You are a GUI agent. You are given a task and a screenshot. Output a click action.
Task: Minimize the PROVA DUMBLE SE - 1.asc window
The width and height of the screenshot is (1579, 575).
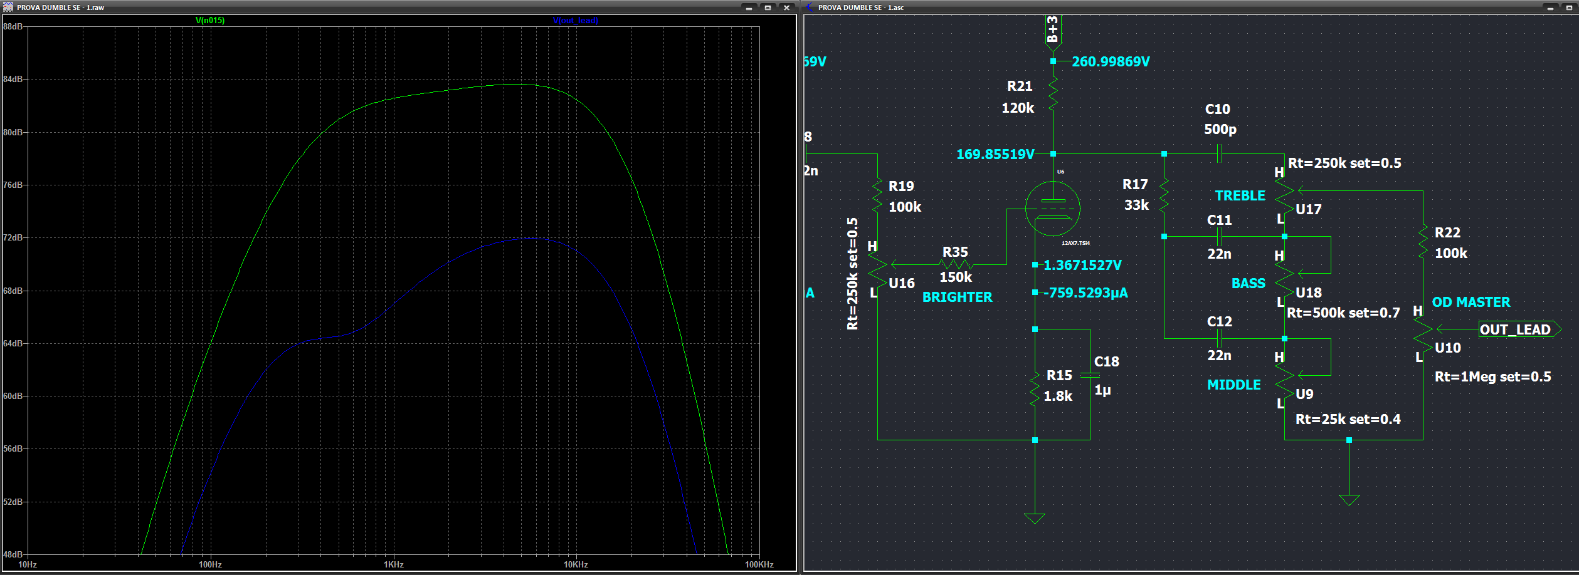pos(1550,8)
